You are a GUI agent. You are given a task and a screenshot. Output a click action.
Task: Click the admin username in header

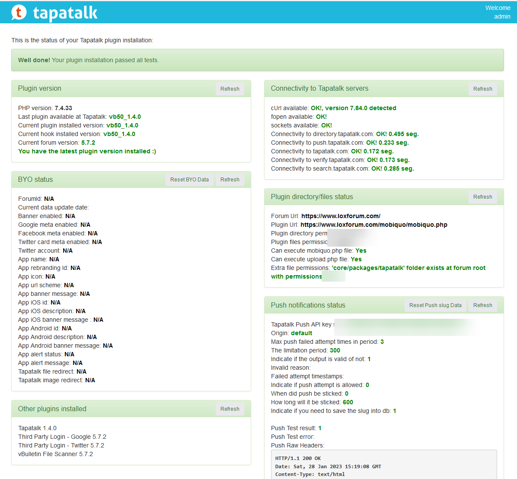pyautogui.click(x=502, y=16)
